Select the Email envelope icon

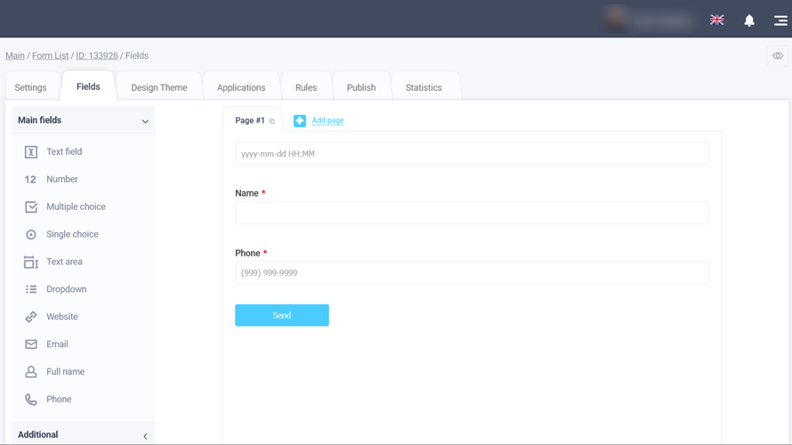pyautogui.click(x=31, y=344)
